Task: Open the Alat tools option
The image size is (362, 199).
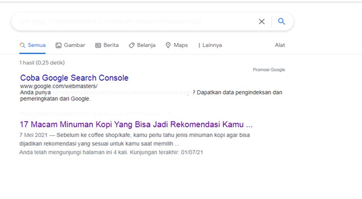Action: coord(280,45)
